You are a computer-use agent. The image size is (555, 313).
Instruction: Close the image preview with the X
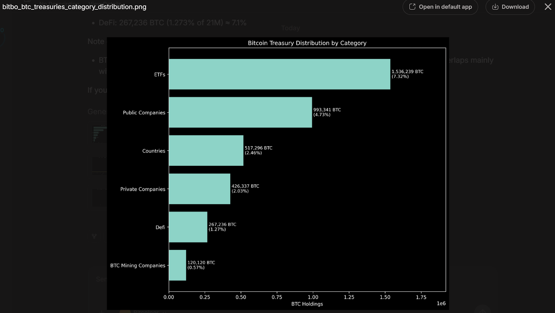click(x=548, y=7)
